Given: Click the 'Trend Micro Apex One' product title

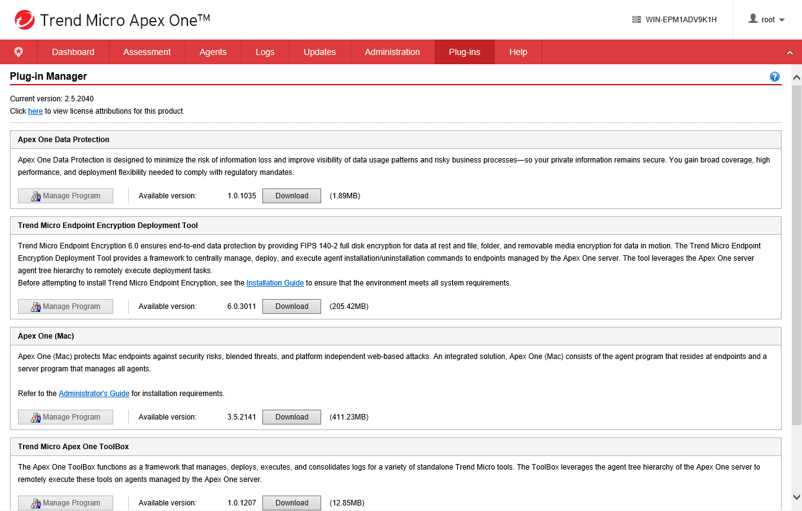Looking at the screenshot, I should [x=125, y=20].
